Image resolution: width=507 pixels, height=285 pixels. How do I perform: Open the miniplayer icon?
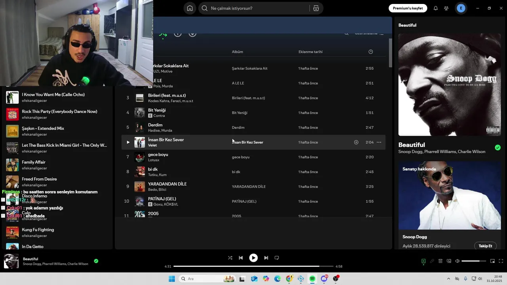[x=493, y=261]
